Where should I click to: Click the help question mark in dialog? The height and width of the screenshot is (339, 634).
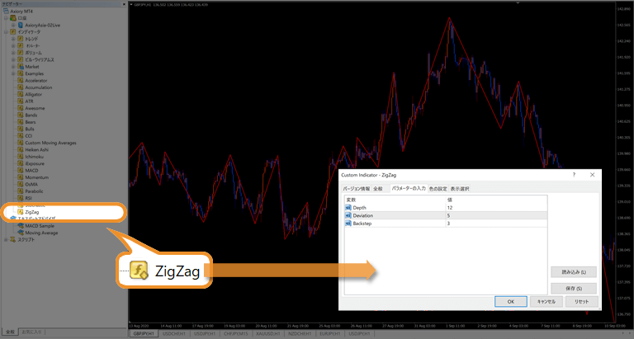(574, 175)
